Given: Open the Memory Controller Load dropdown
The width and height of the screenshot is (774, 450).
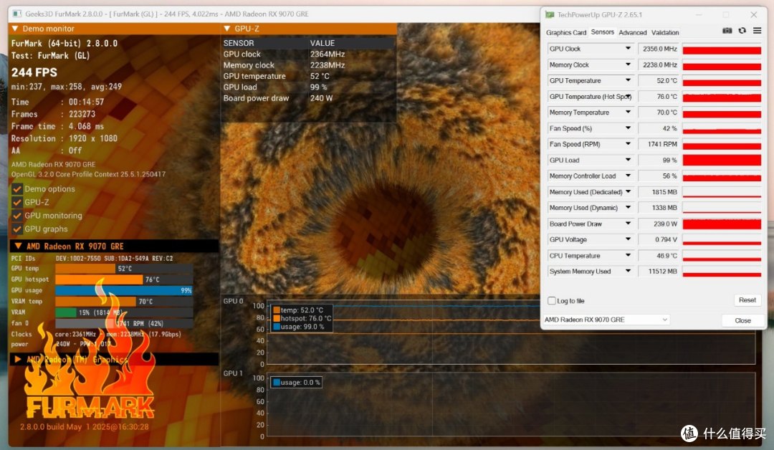Looking at the screenshot, I should coord(628,176).
